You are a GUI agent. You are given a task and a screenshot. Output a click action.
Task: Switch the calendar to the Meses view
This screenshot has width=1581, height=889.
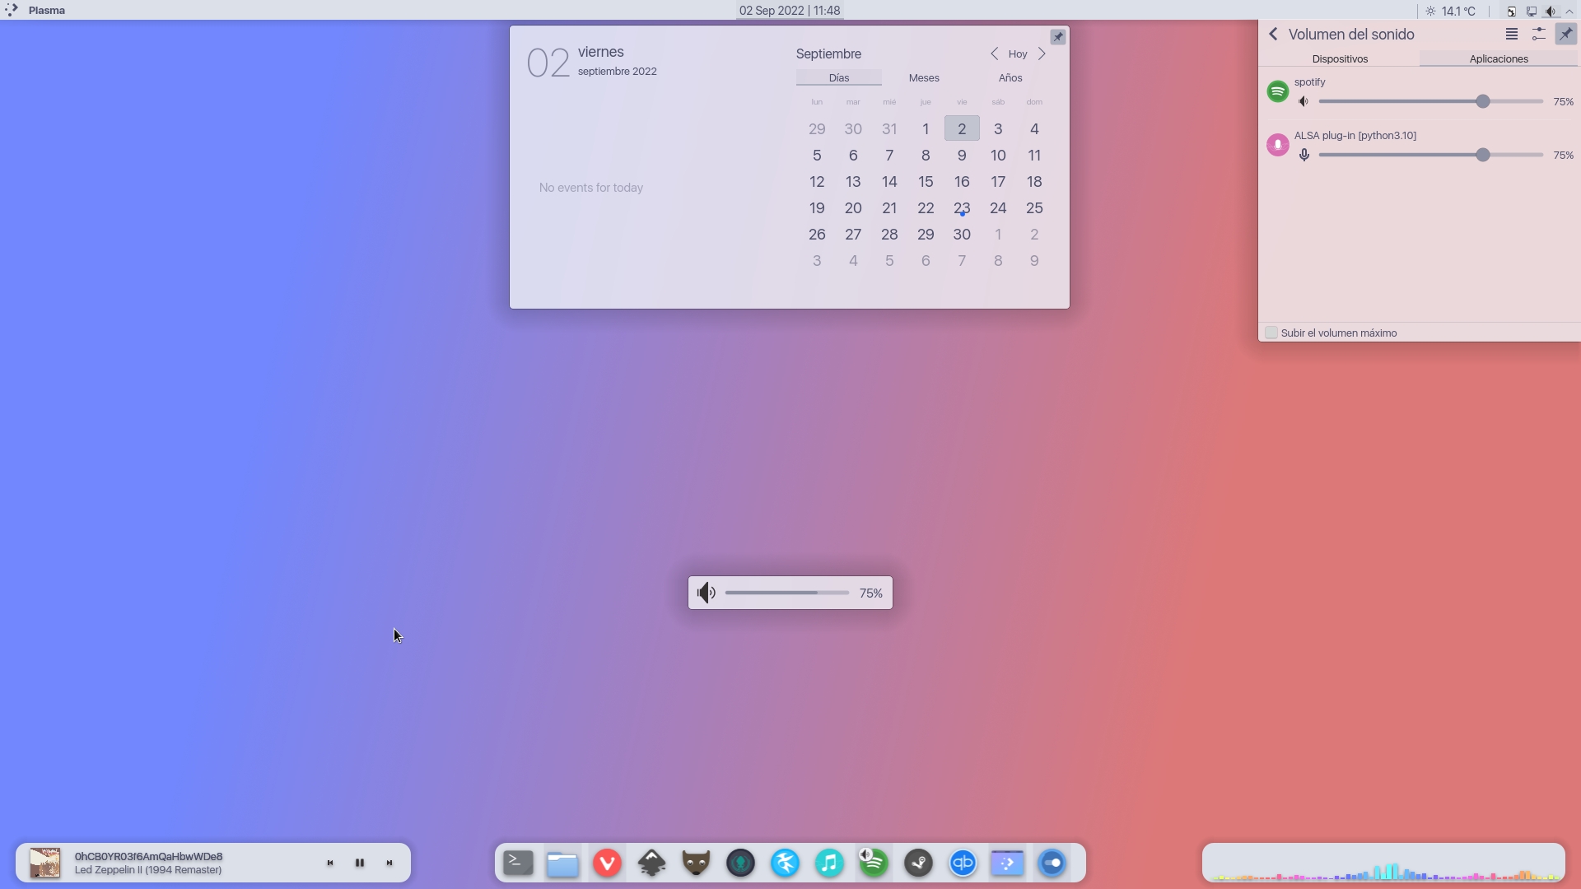[924, 77]
